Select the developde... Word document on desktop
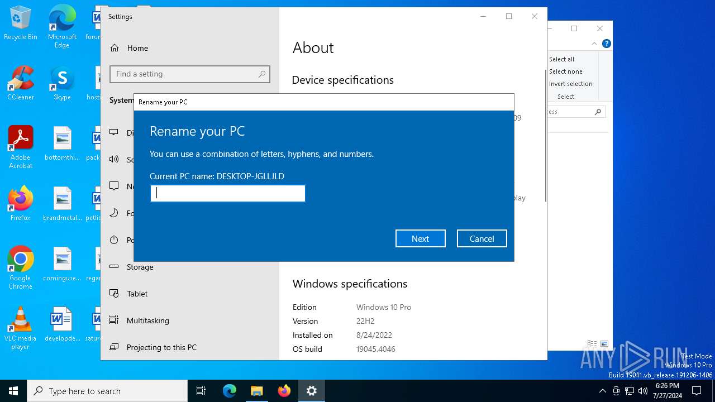This screenshot has width=715, height=402. tap(62, 325)
